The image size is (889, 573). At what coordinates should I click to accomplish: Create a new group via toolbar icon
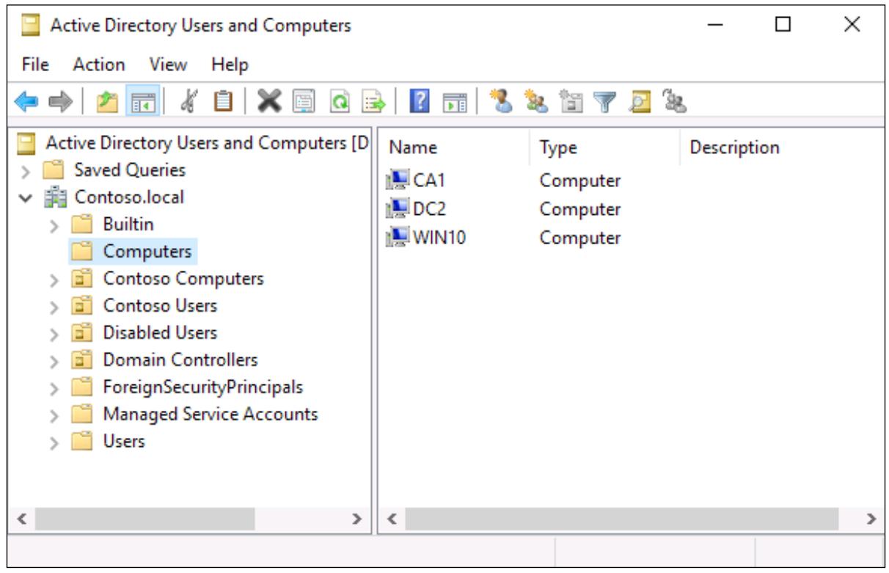coord(535,102)
